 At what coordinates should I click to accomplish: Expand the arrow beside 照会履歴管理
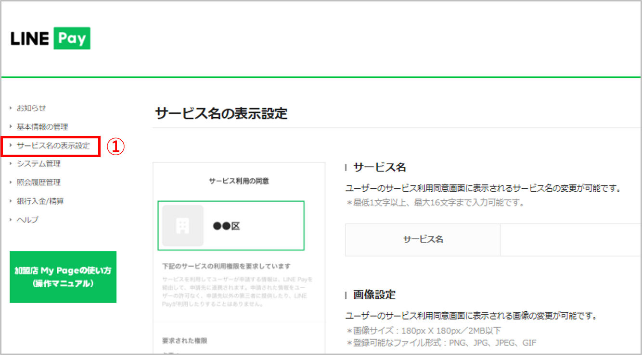tap(11, 183)
